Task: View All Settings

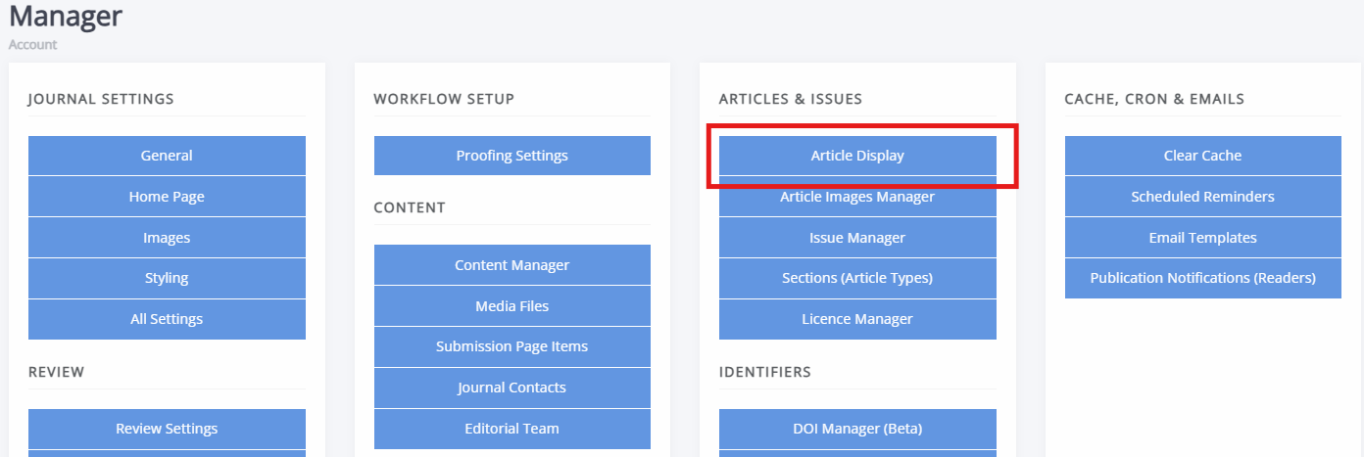Action: point(167,319)
